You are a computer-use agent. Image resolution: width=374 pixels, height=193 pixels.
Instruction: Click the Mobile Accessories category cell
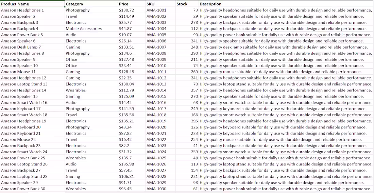(x=91, y=29)
